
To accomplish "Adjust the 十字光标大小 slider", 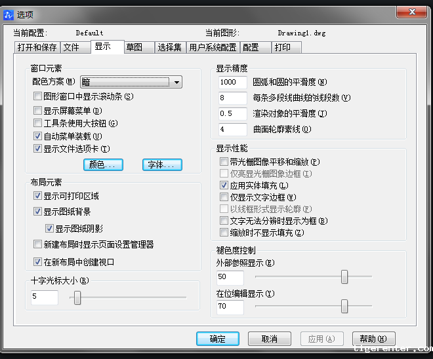I will [77, 298].
